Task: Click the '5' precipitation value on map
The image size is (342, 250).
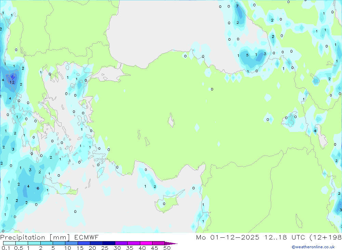Action: click(247, 55)
